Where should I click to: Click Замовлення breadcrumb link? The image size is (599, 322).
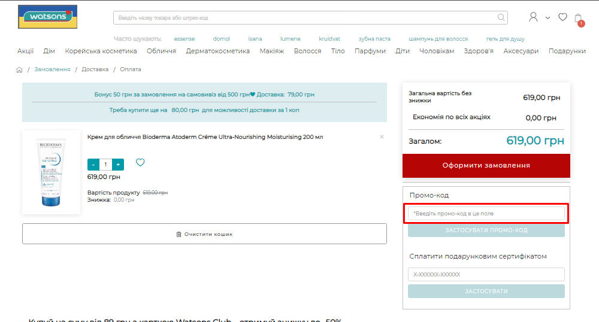point(52,69)
